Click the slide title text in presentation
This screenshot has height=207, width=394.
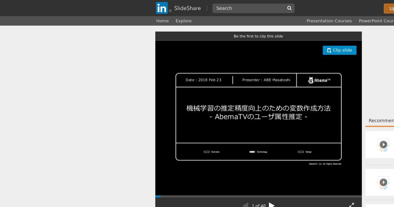258,112
